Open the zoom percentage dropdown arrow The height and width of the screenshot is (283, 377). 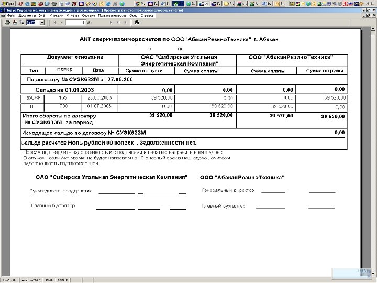[42, 23]
